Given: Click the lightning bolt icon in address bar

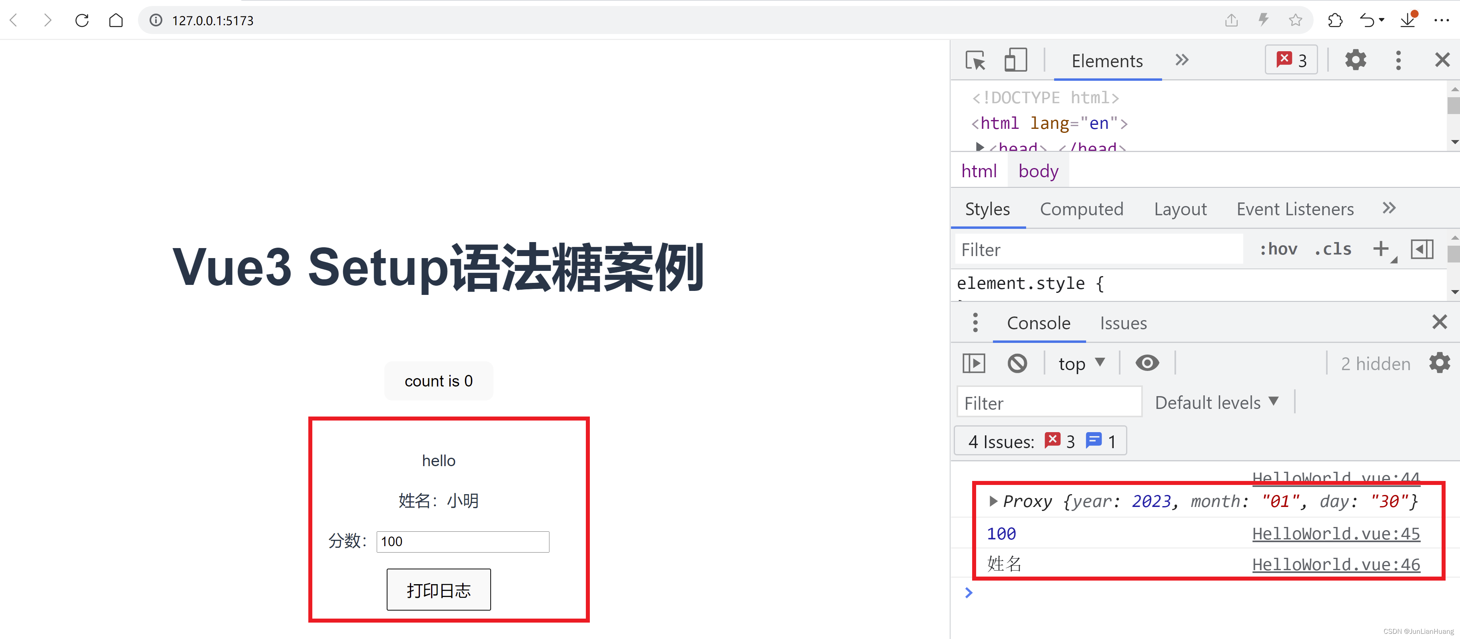Looking at the screenshot, I should click(1263, 20).
